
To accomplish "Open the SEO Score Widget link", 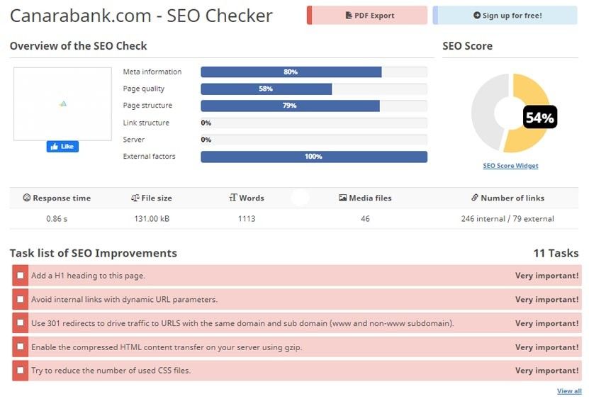I will [510, 166].
